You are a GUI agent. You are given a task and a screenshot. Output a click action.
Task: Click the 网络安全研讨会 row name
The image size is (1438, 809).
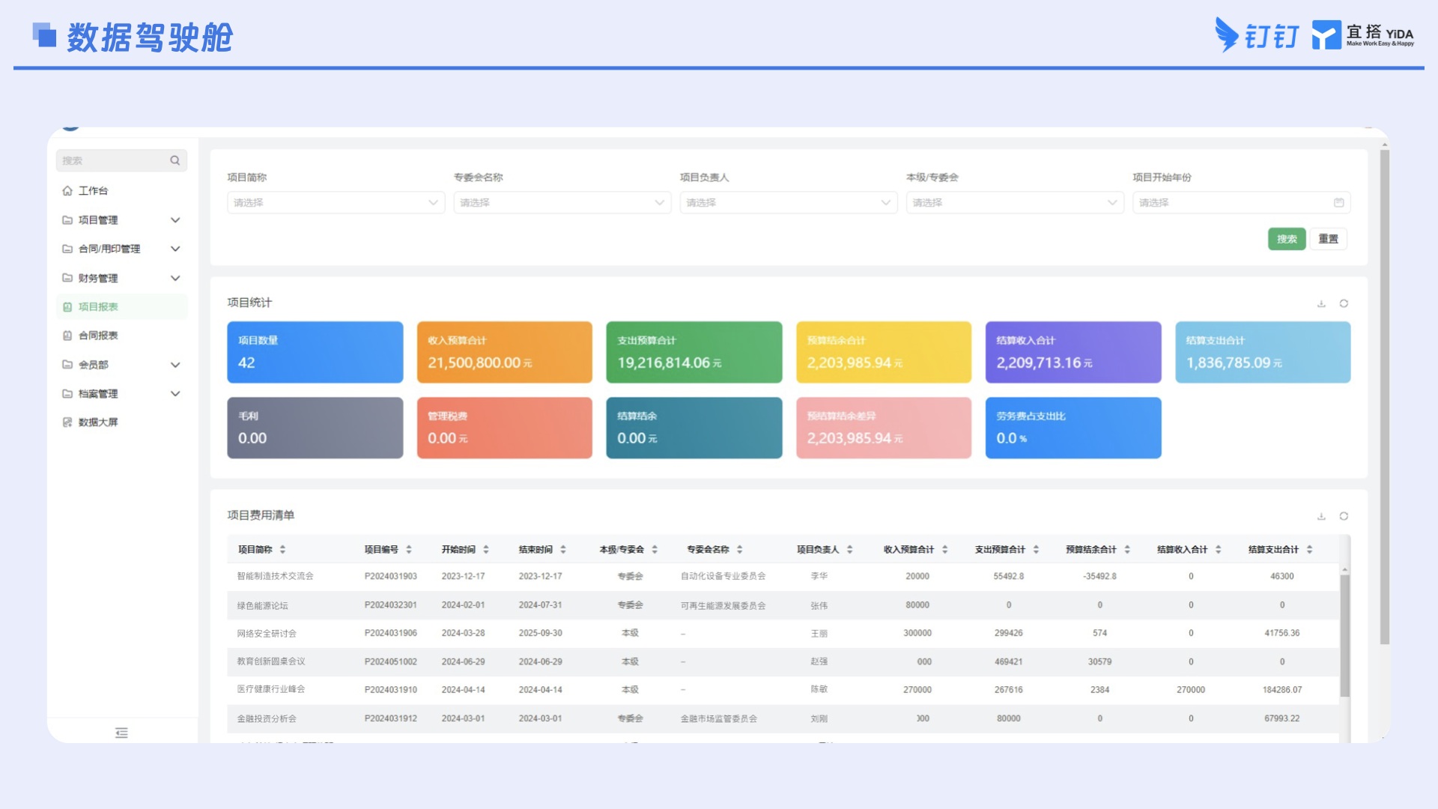coord(267,633)
